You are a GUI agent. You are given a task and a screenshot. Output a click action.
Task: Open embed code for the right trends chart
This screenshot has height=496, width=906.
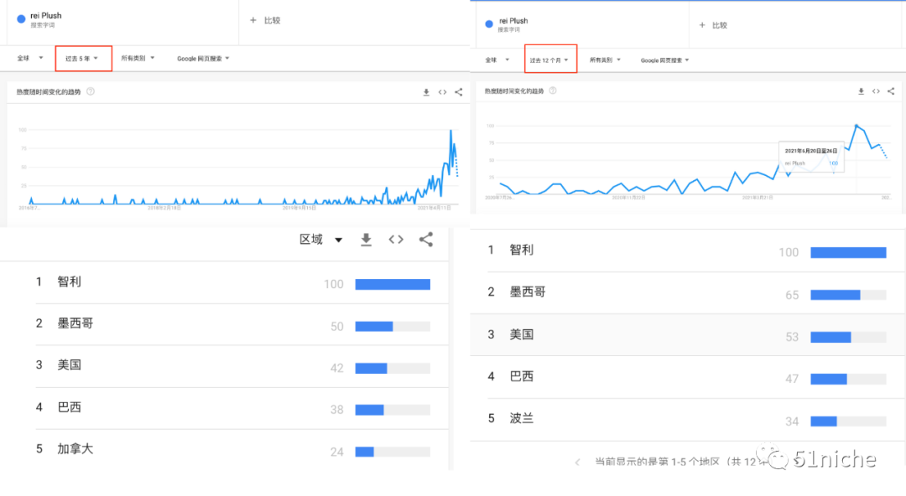tap(876, 91)
